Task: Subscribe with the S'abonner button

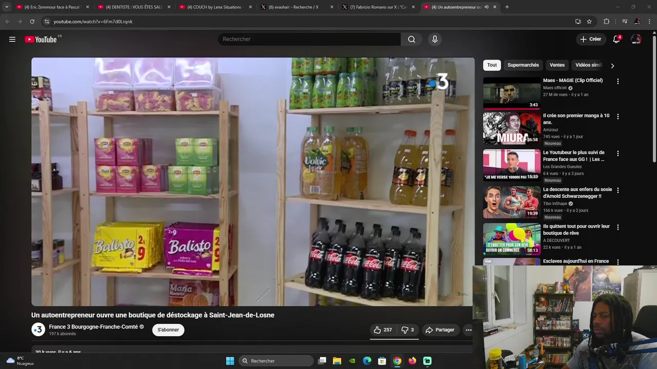Action: (168, 330)
